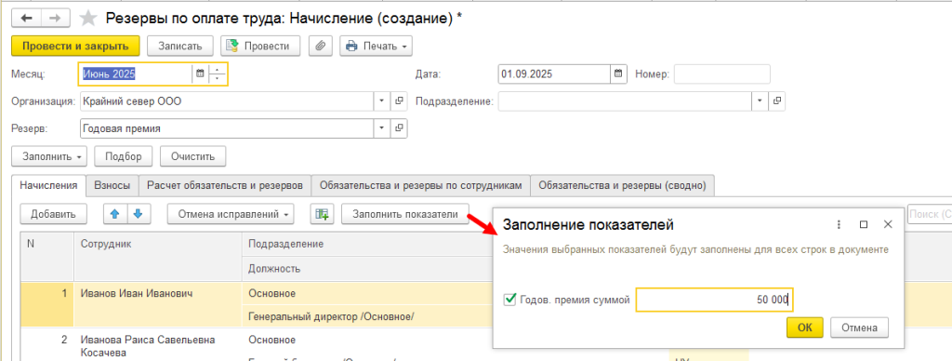The height and width of the screenshot is (361, 952).
Task: Click the Добавить button
Action: click(53, 214)
